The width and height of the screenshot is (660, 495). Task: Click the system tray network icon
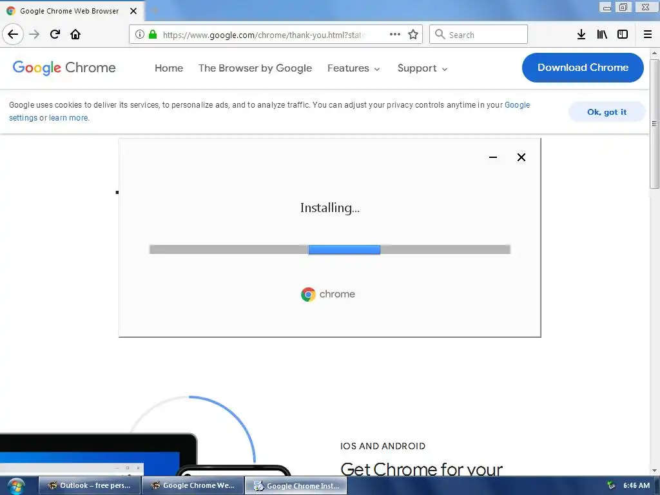coord(611,485)
